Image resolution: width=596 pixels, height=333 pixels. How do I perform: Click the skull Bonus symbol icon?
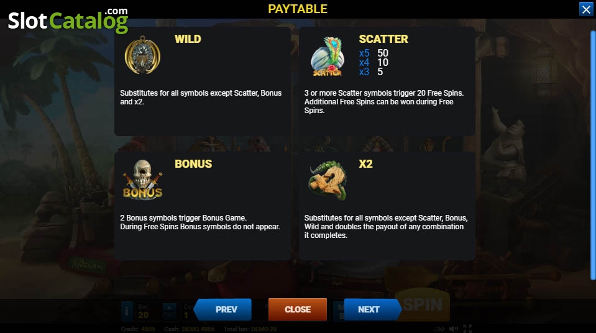pyautogui.click(x=142, y=180)
